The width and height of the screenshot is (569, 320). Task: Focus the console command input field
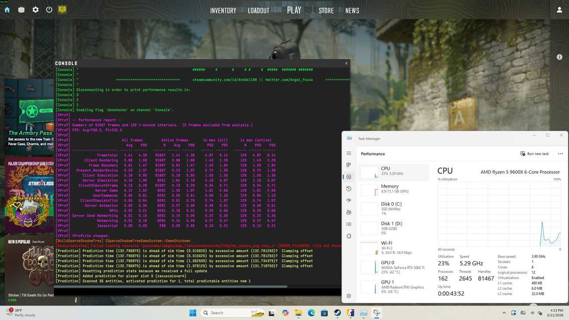(197, 292)
